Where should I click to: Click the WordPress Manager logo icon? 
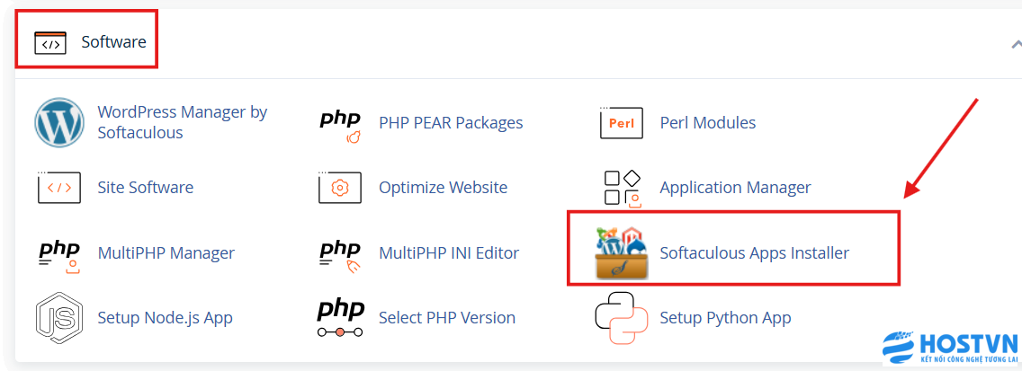(59, 122)
